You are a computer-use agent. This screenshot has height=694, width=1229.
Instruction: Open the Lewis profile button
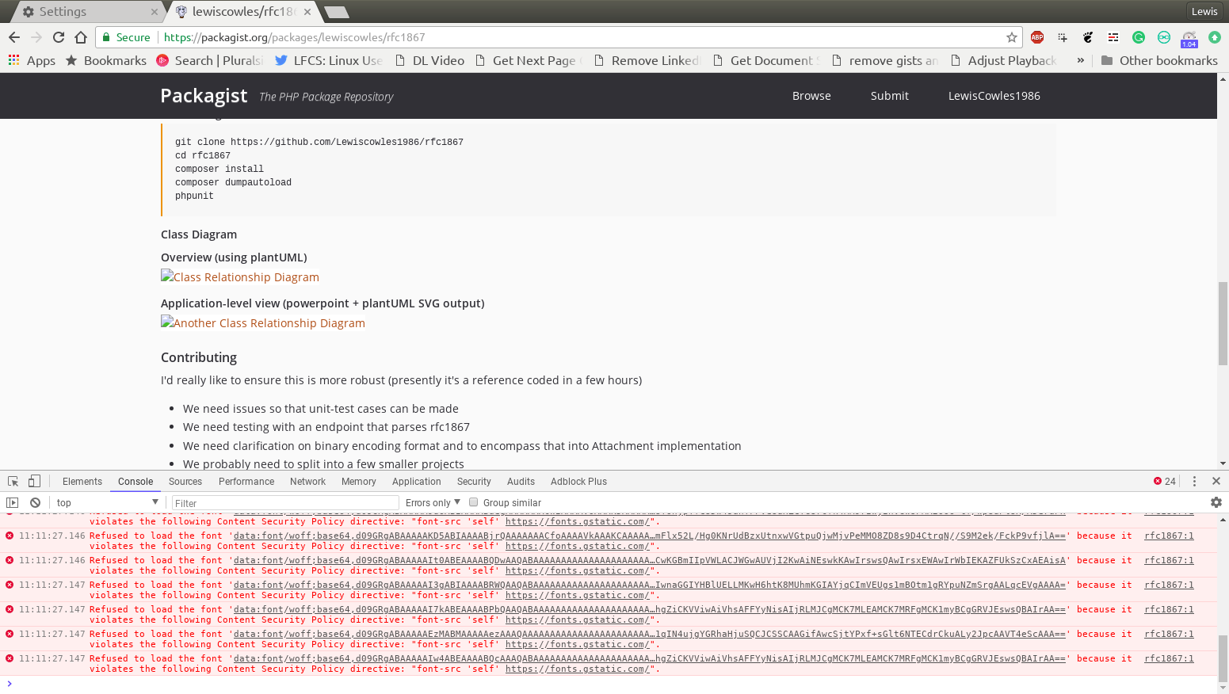pos(1204,11)
